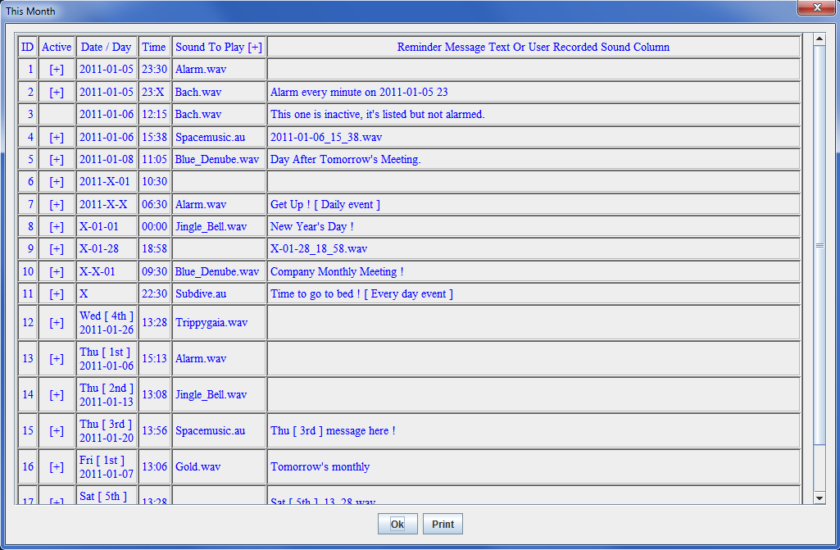Click the Reminder Message Text column header
840x550 pixels.
[x=533, y=48]
